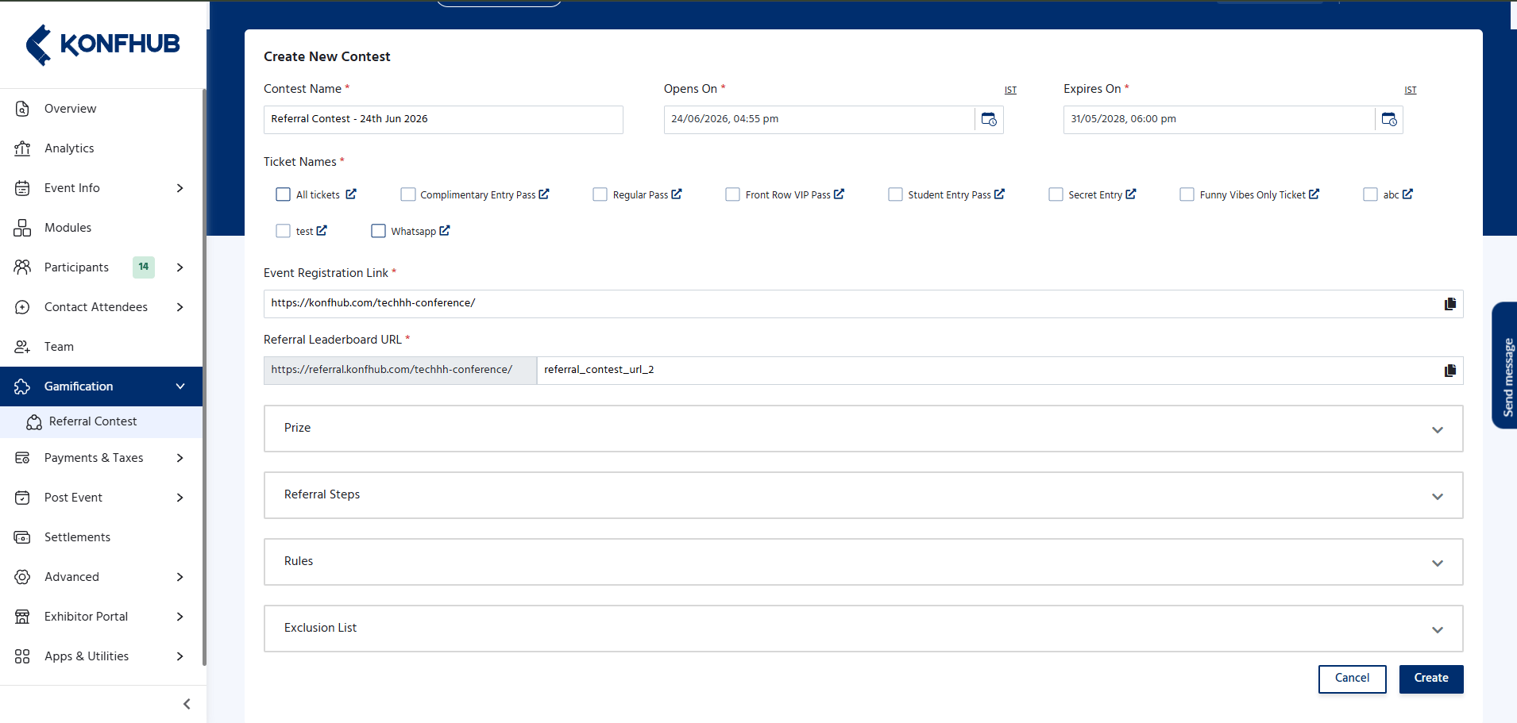Expand the Rules section

(x=863, y=562)
